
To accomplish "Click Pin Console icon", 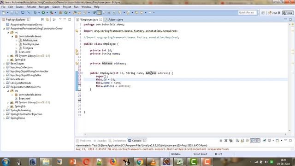I will click(264, 141).
